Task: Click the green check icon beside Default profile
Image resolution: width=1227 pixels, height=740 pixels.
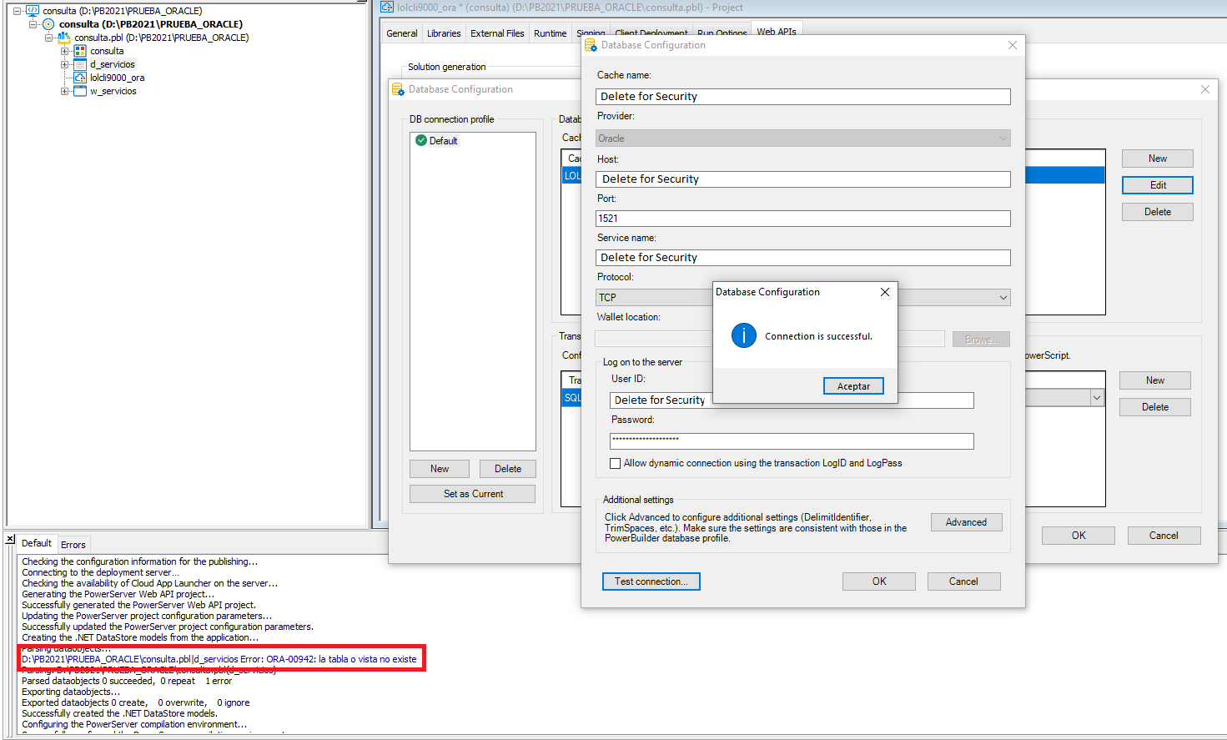Action: coord(421,140)
